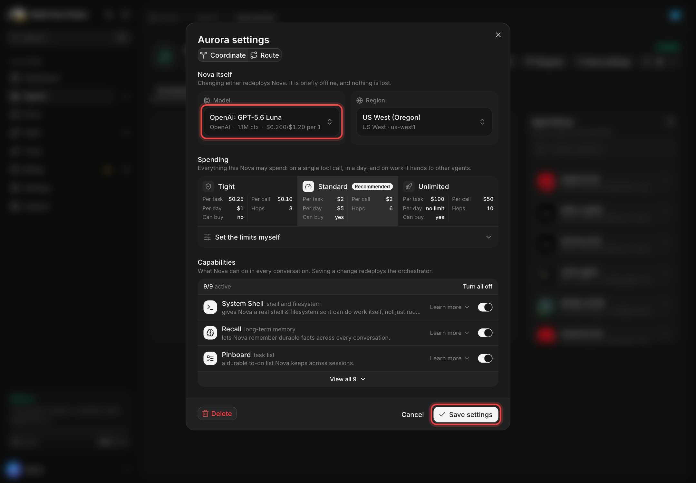Open the US West (Oregon) region dropdown
The image size is (696, 483).
point(424,122)
